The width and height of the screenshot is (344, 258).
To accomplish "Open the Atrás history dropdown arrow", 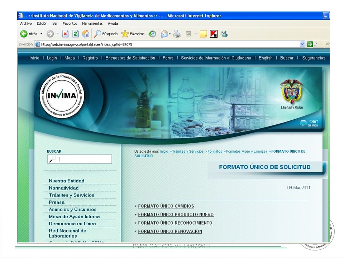I will pos(41,34).
